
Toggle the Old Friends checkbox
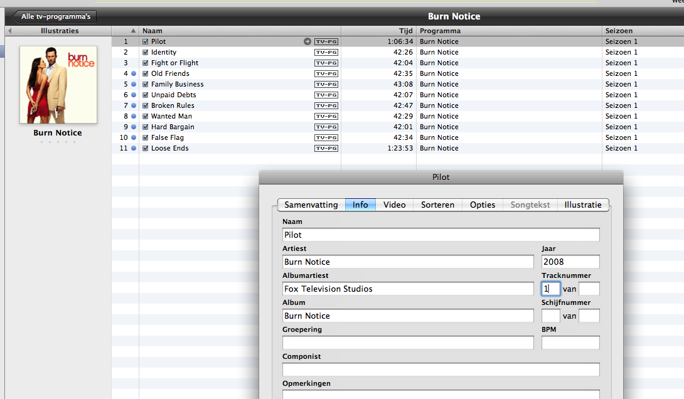click(145, 73)
